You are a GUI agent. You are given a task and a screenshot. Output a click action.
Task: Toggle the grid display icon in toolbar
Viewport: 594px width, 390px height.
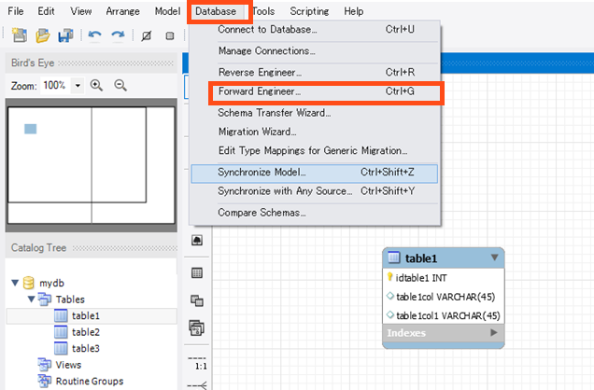pos(147,36)
